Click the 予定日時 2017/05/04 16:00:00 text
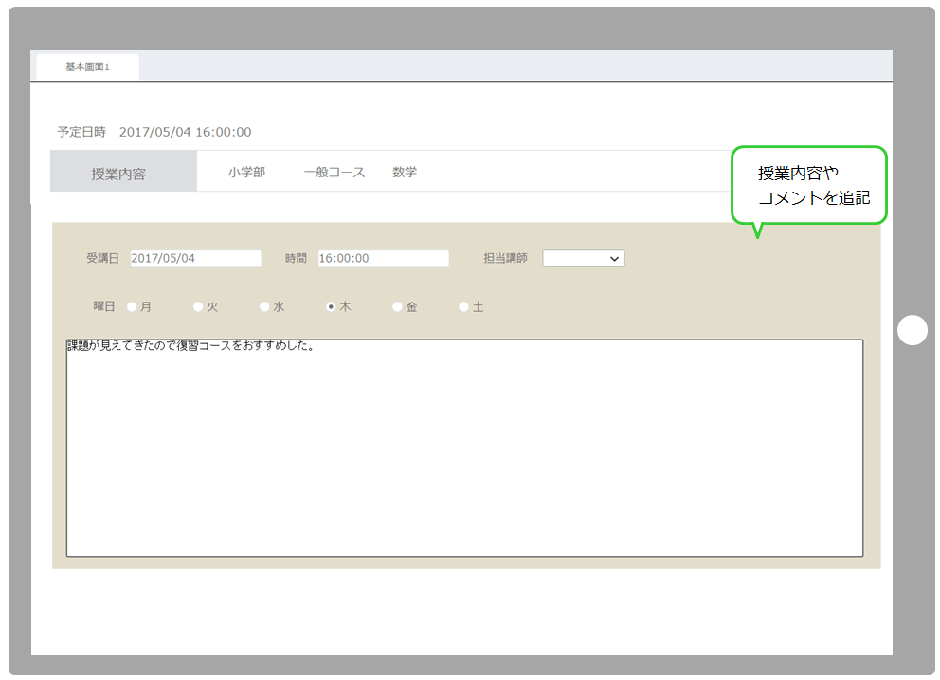 point(154,132)
